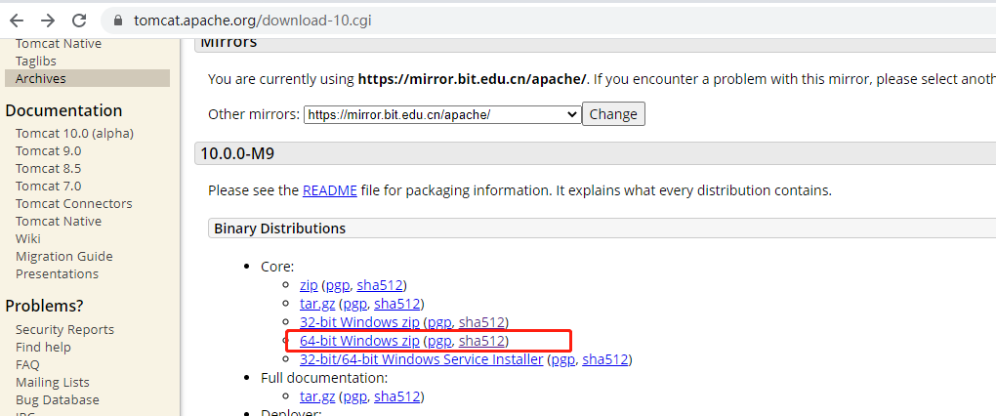This screenshot has width=996, height=416.
Task: Open the Migration Guide link
Action: (64, 257)
